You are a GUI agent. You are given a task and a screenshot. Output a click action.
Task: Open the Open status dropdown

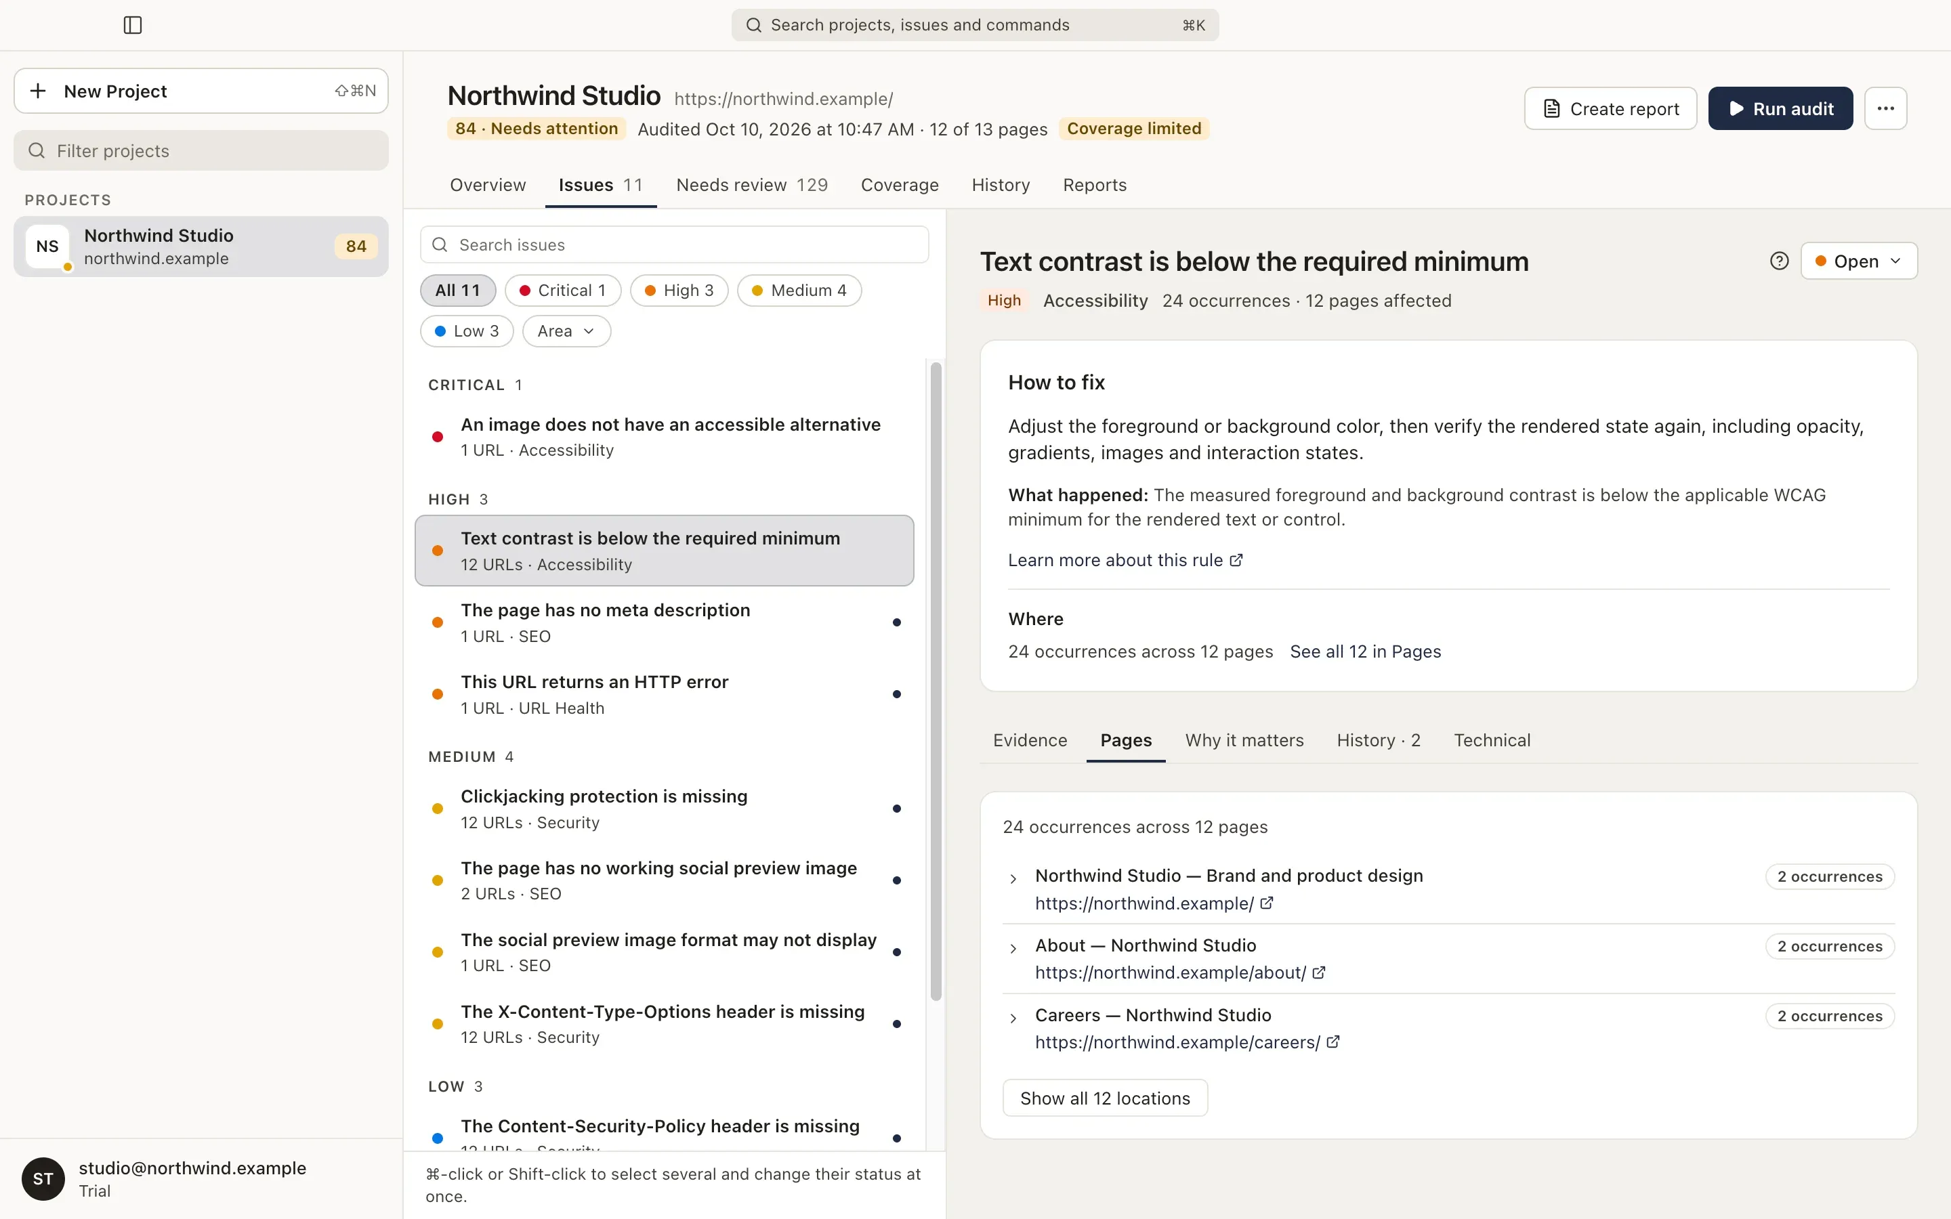pos(1858,261)
